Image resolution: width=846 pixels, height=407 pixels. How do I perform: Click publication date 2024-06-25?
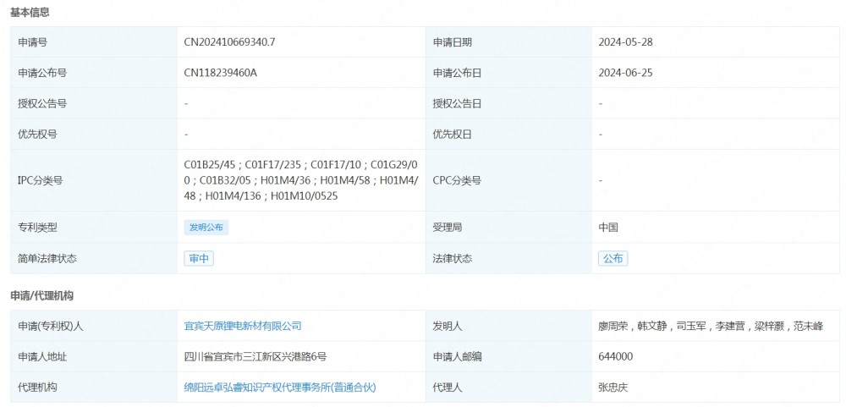(625, 73)
